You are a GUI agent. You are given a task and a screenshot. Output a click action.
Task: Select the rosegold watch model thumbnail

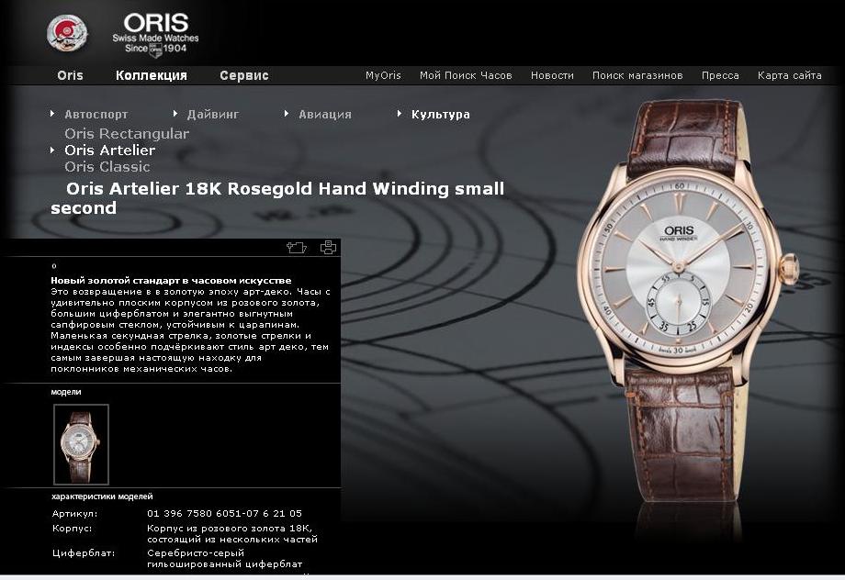pyautogui.click(x=82, y=444)
